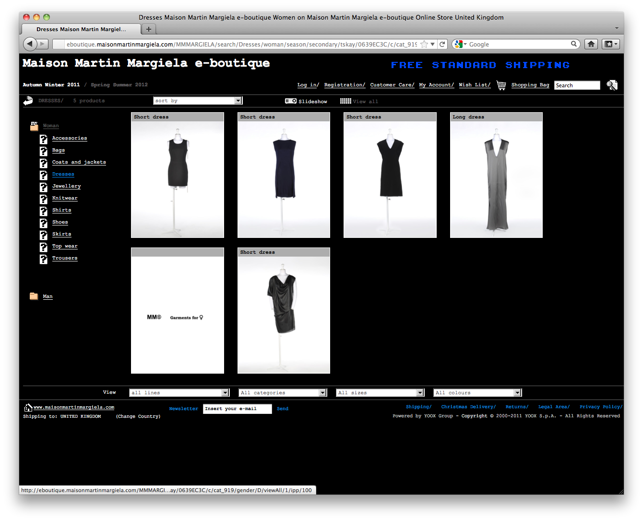Expand the All colours dropdown
The image size is (643, 518).
pos(477,392)
